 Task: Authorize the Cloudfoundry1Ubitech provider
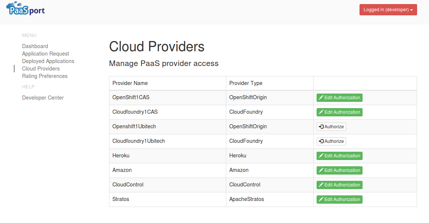coord(331,141)
